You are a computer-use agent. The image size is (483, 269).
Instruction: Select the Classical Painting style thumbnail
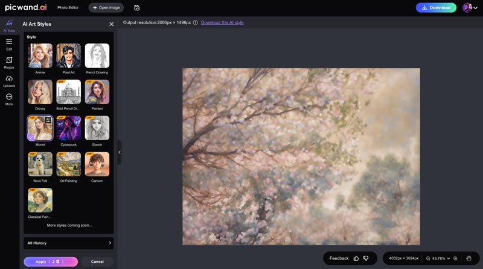pos(40,200)
